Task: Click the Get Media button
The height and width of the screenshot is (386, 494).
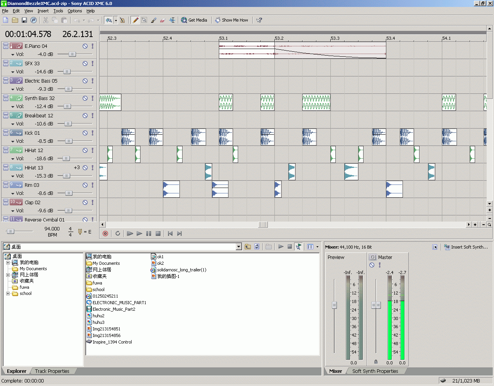Action: point(194,20)
